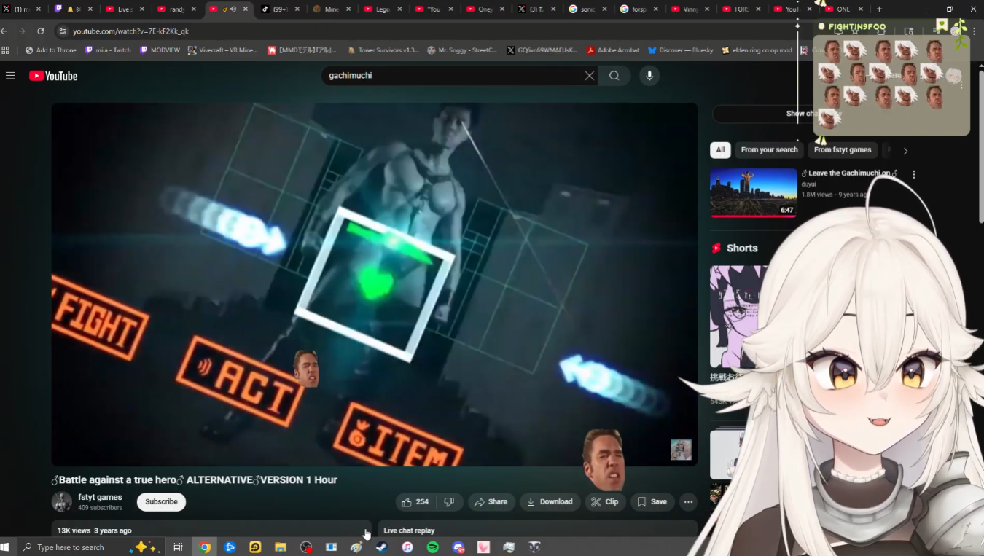Create a Clip of the video
984x556 pixels.
click(605, 501)
